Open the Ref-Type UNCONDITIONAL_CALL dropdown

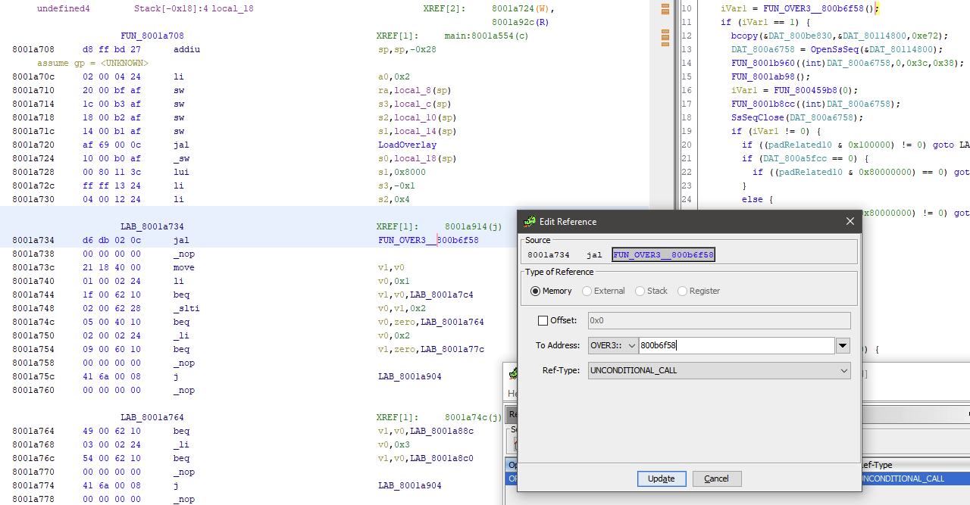[x=843, y=371]
